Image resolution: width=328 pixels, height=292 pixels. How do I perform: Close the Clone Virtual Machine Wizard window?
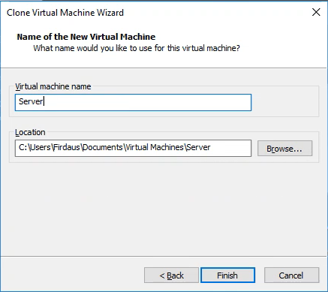[x=316, y=12]
